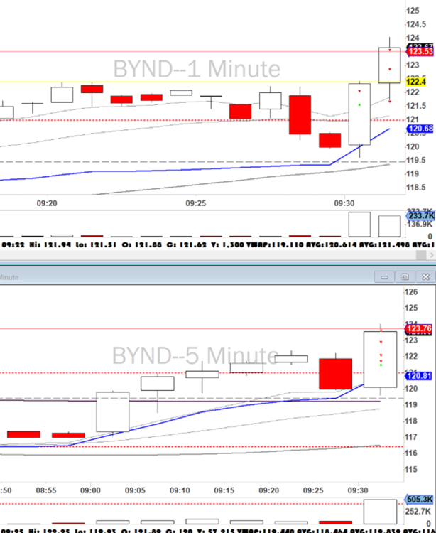Click the red 123.53 price label
The width and height of the screenshot is (436, 533).
[420, 51]
